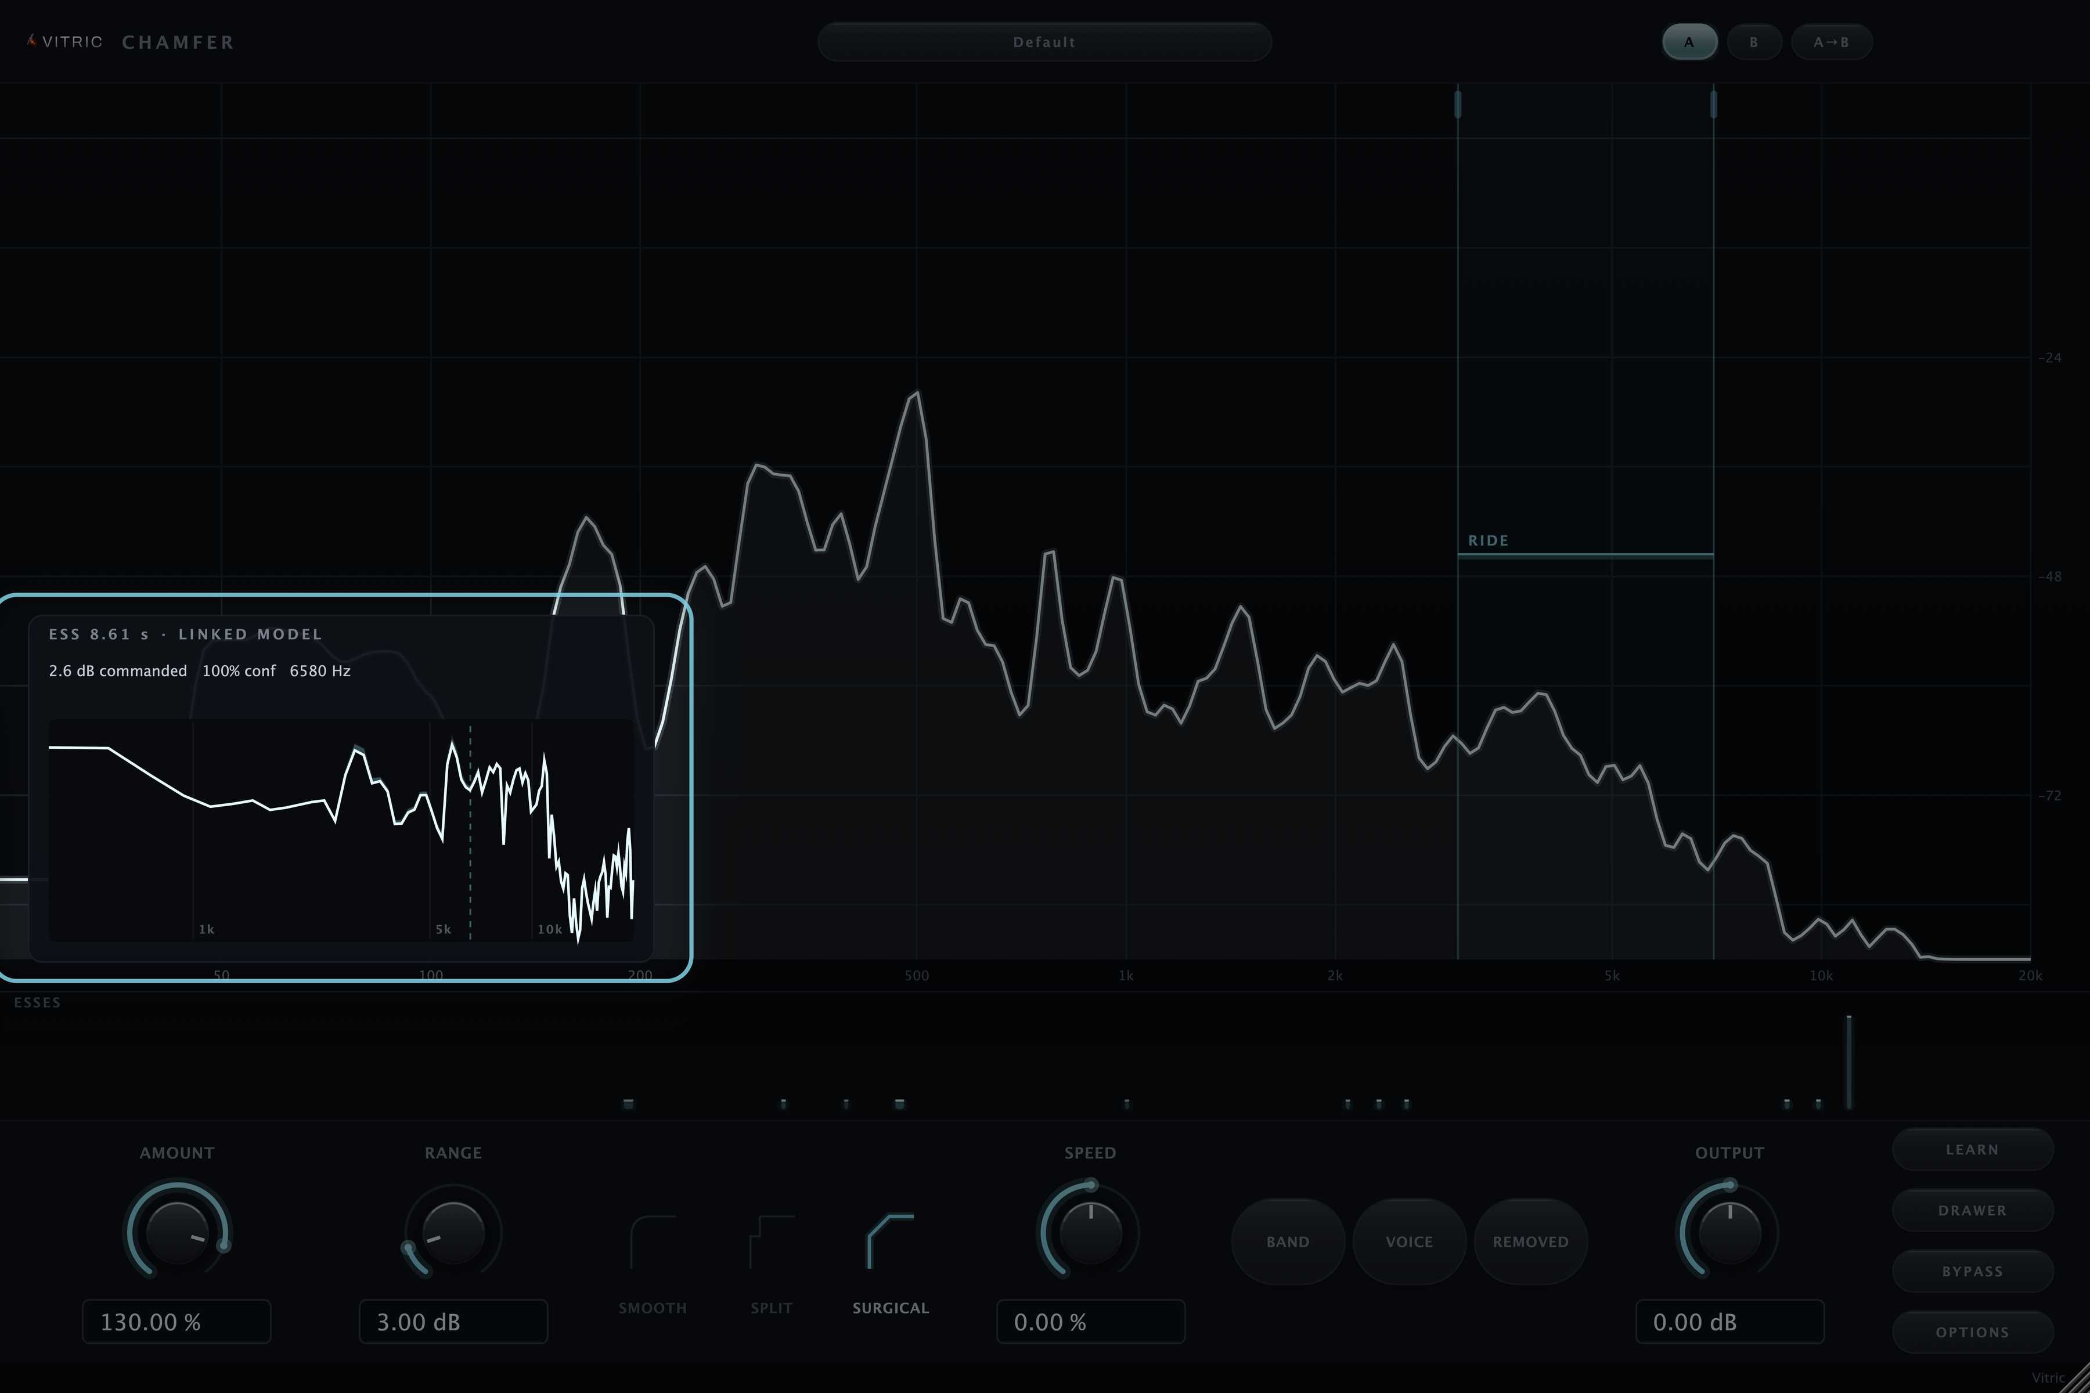Click the RIDE threshold line
2090x1393 pixels.
(1585, 555)
